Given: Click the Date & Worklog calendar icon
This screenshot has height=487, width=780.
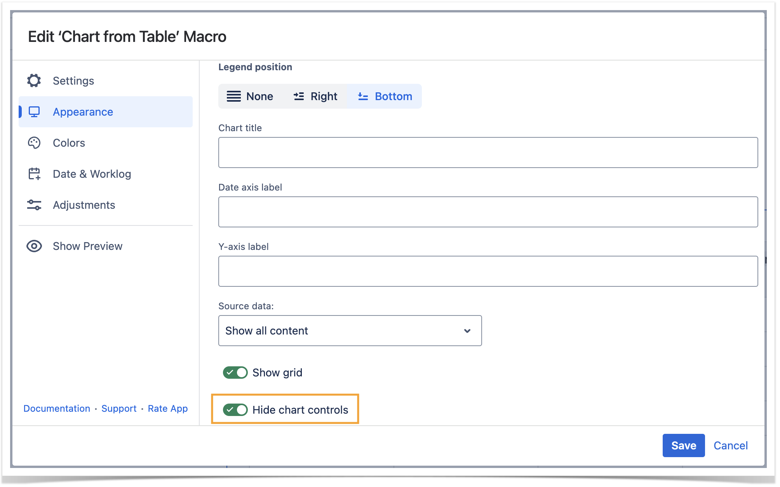Looking at the screenshot, I should pyautogui.click(x=34, y=174).
